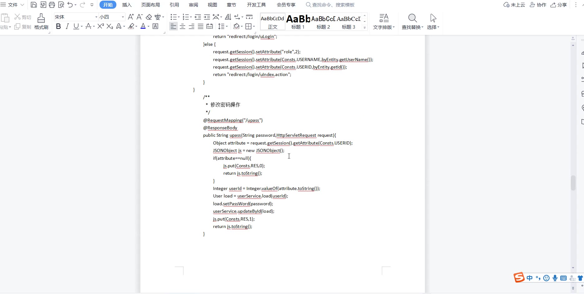
Task: Expand the styles gallery list
Action: point(364,27)
